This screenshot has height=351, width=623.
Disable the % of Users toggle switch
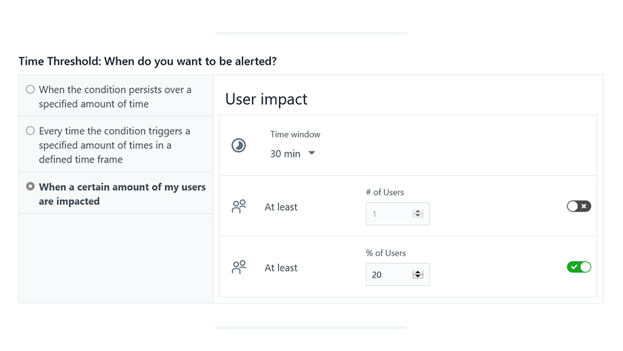click(x=579, y=267)
